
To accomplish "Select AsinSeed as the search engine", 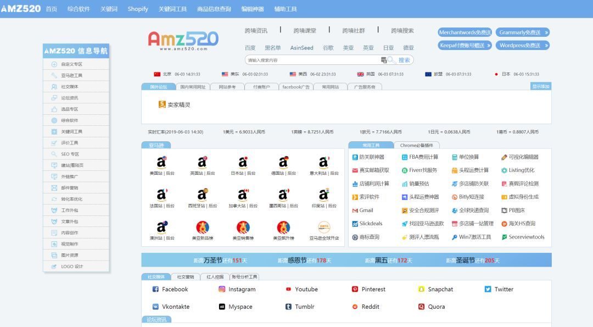I will point(301,48).
